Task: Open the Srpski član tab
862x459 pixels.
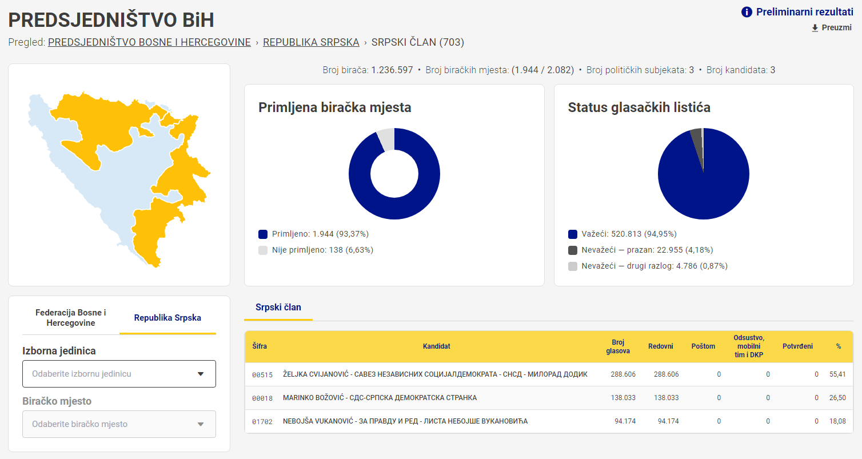Action: 278,308
